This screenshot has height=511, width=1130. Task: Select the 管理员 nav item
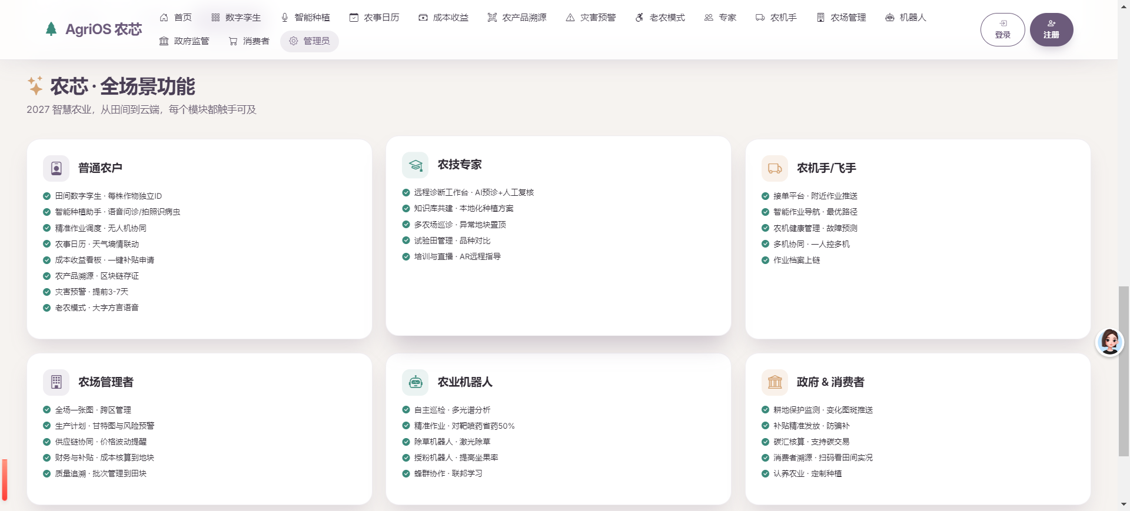click(310, 41)
